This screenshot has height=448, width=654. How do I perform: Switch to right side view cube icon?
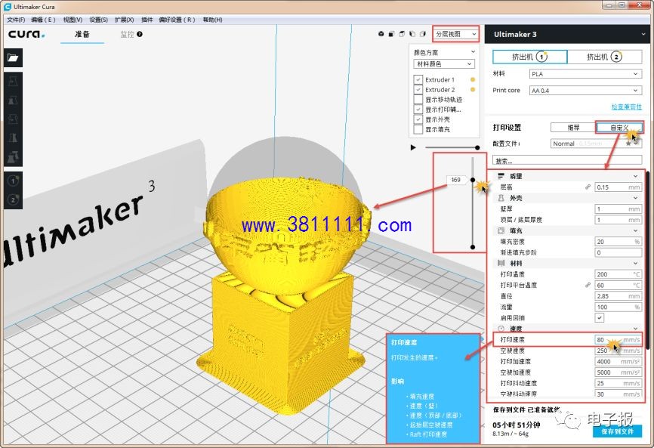[422, 34]
